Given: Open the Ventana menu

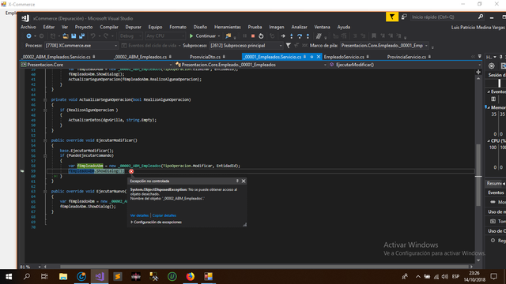Looking at the screenshot, I should pos(322,27).
